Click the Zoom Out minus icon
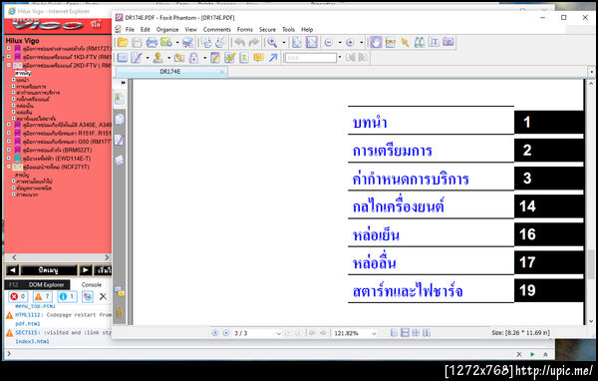Screen dimensions: 598x381 click(328, 43)
